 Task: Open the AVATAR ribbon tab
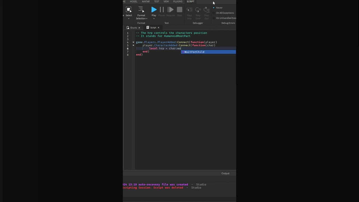click(146, 1)
